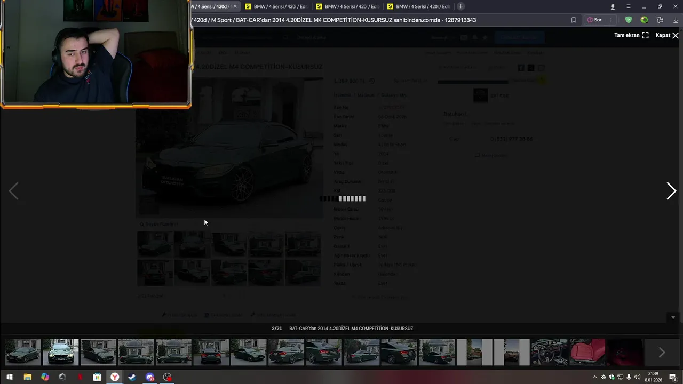683x384 pixels.
Task: Click the page scroll-down arrow
Action: pos(673,317)
